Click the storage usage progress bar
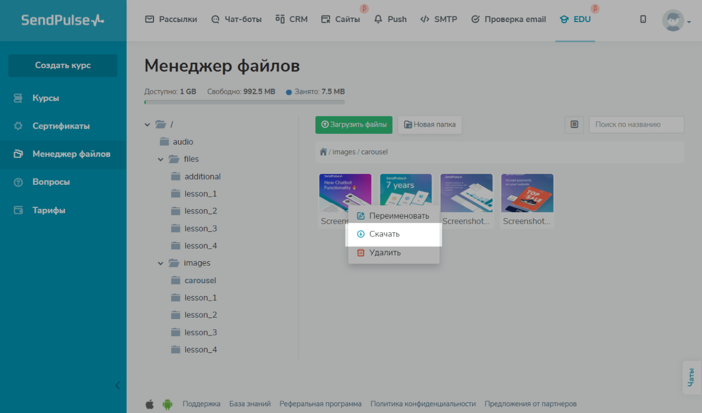The image size is (702, 413). [244, 102]
